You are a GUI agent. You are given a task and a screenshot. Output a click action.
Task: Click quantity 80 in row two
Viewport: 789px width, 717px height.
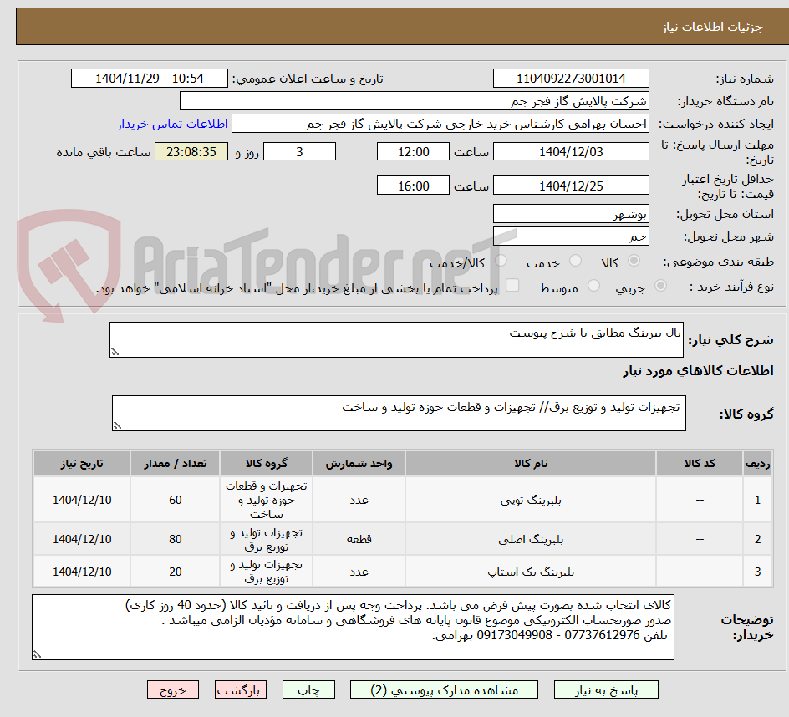tap(176, 539)
